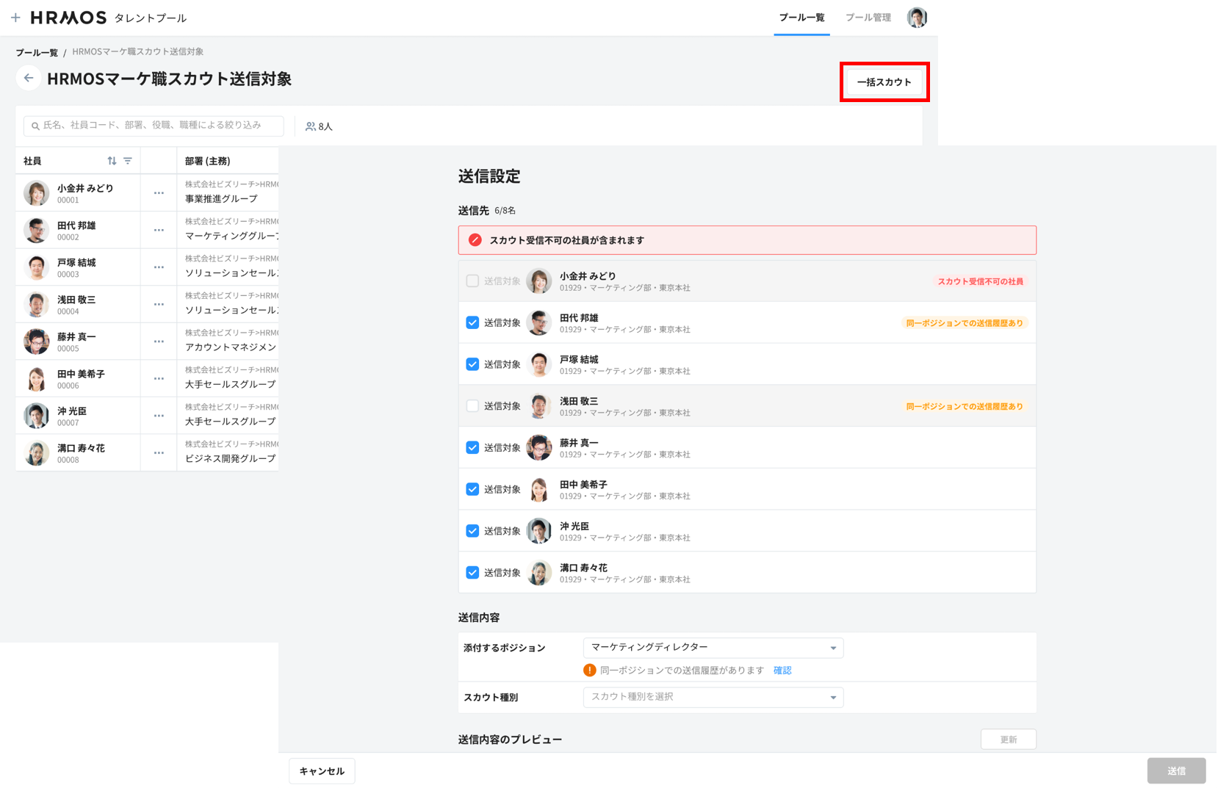Screen dimensions: 1218x788
Task: Click the 一括スカウト button
Action: pos(884,82)
